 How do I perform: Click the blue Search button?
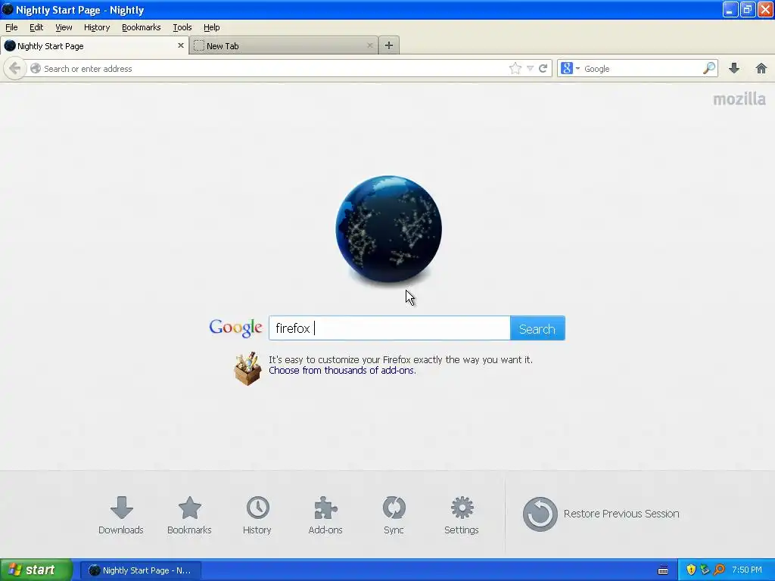coord(537,328)
